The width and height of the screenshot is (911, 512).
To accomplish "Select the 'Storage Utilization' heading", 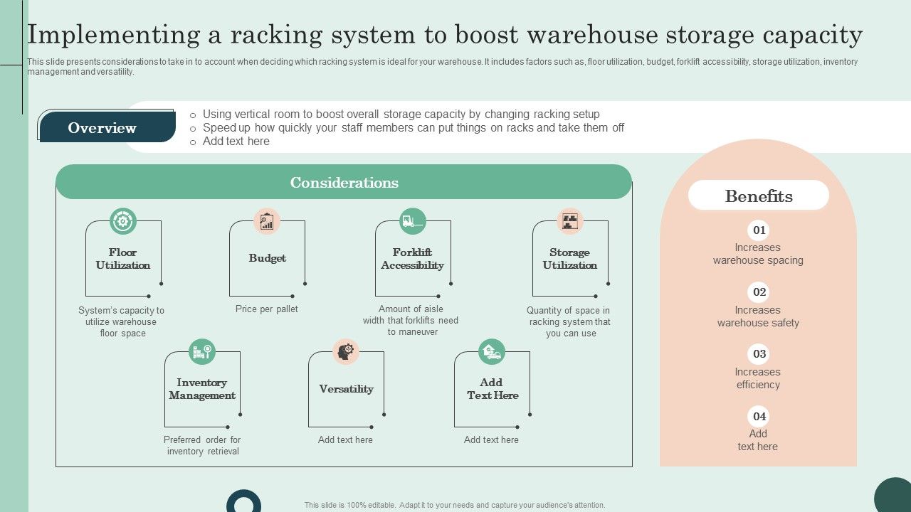I will pos(570,259).
